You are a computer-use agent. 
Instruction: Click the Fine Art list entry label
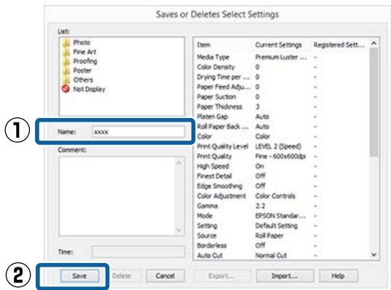84,52
